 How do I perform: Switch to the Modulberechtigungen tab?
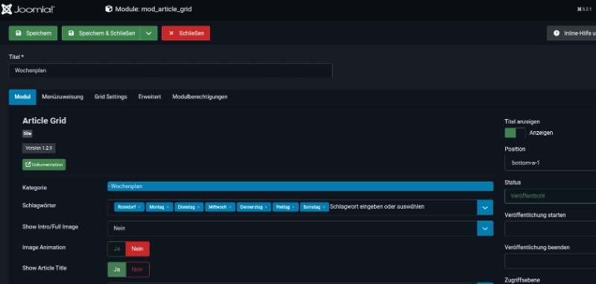pos(200,97)
